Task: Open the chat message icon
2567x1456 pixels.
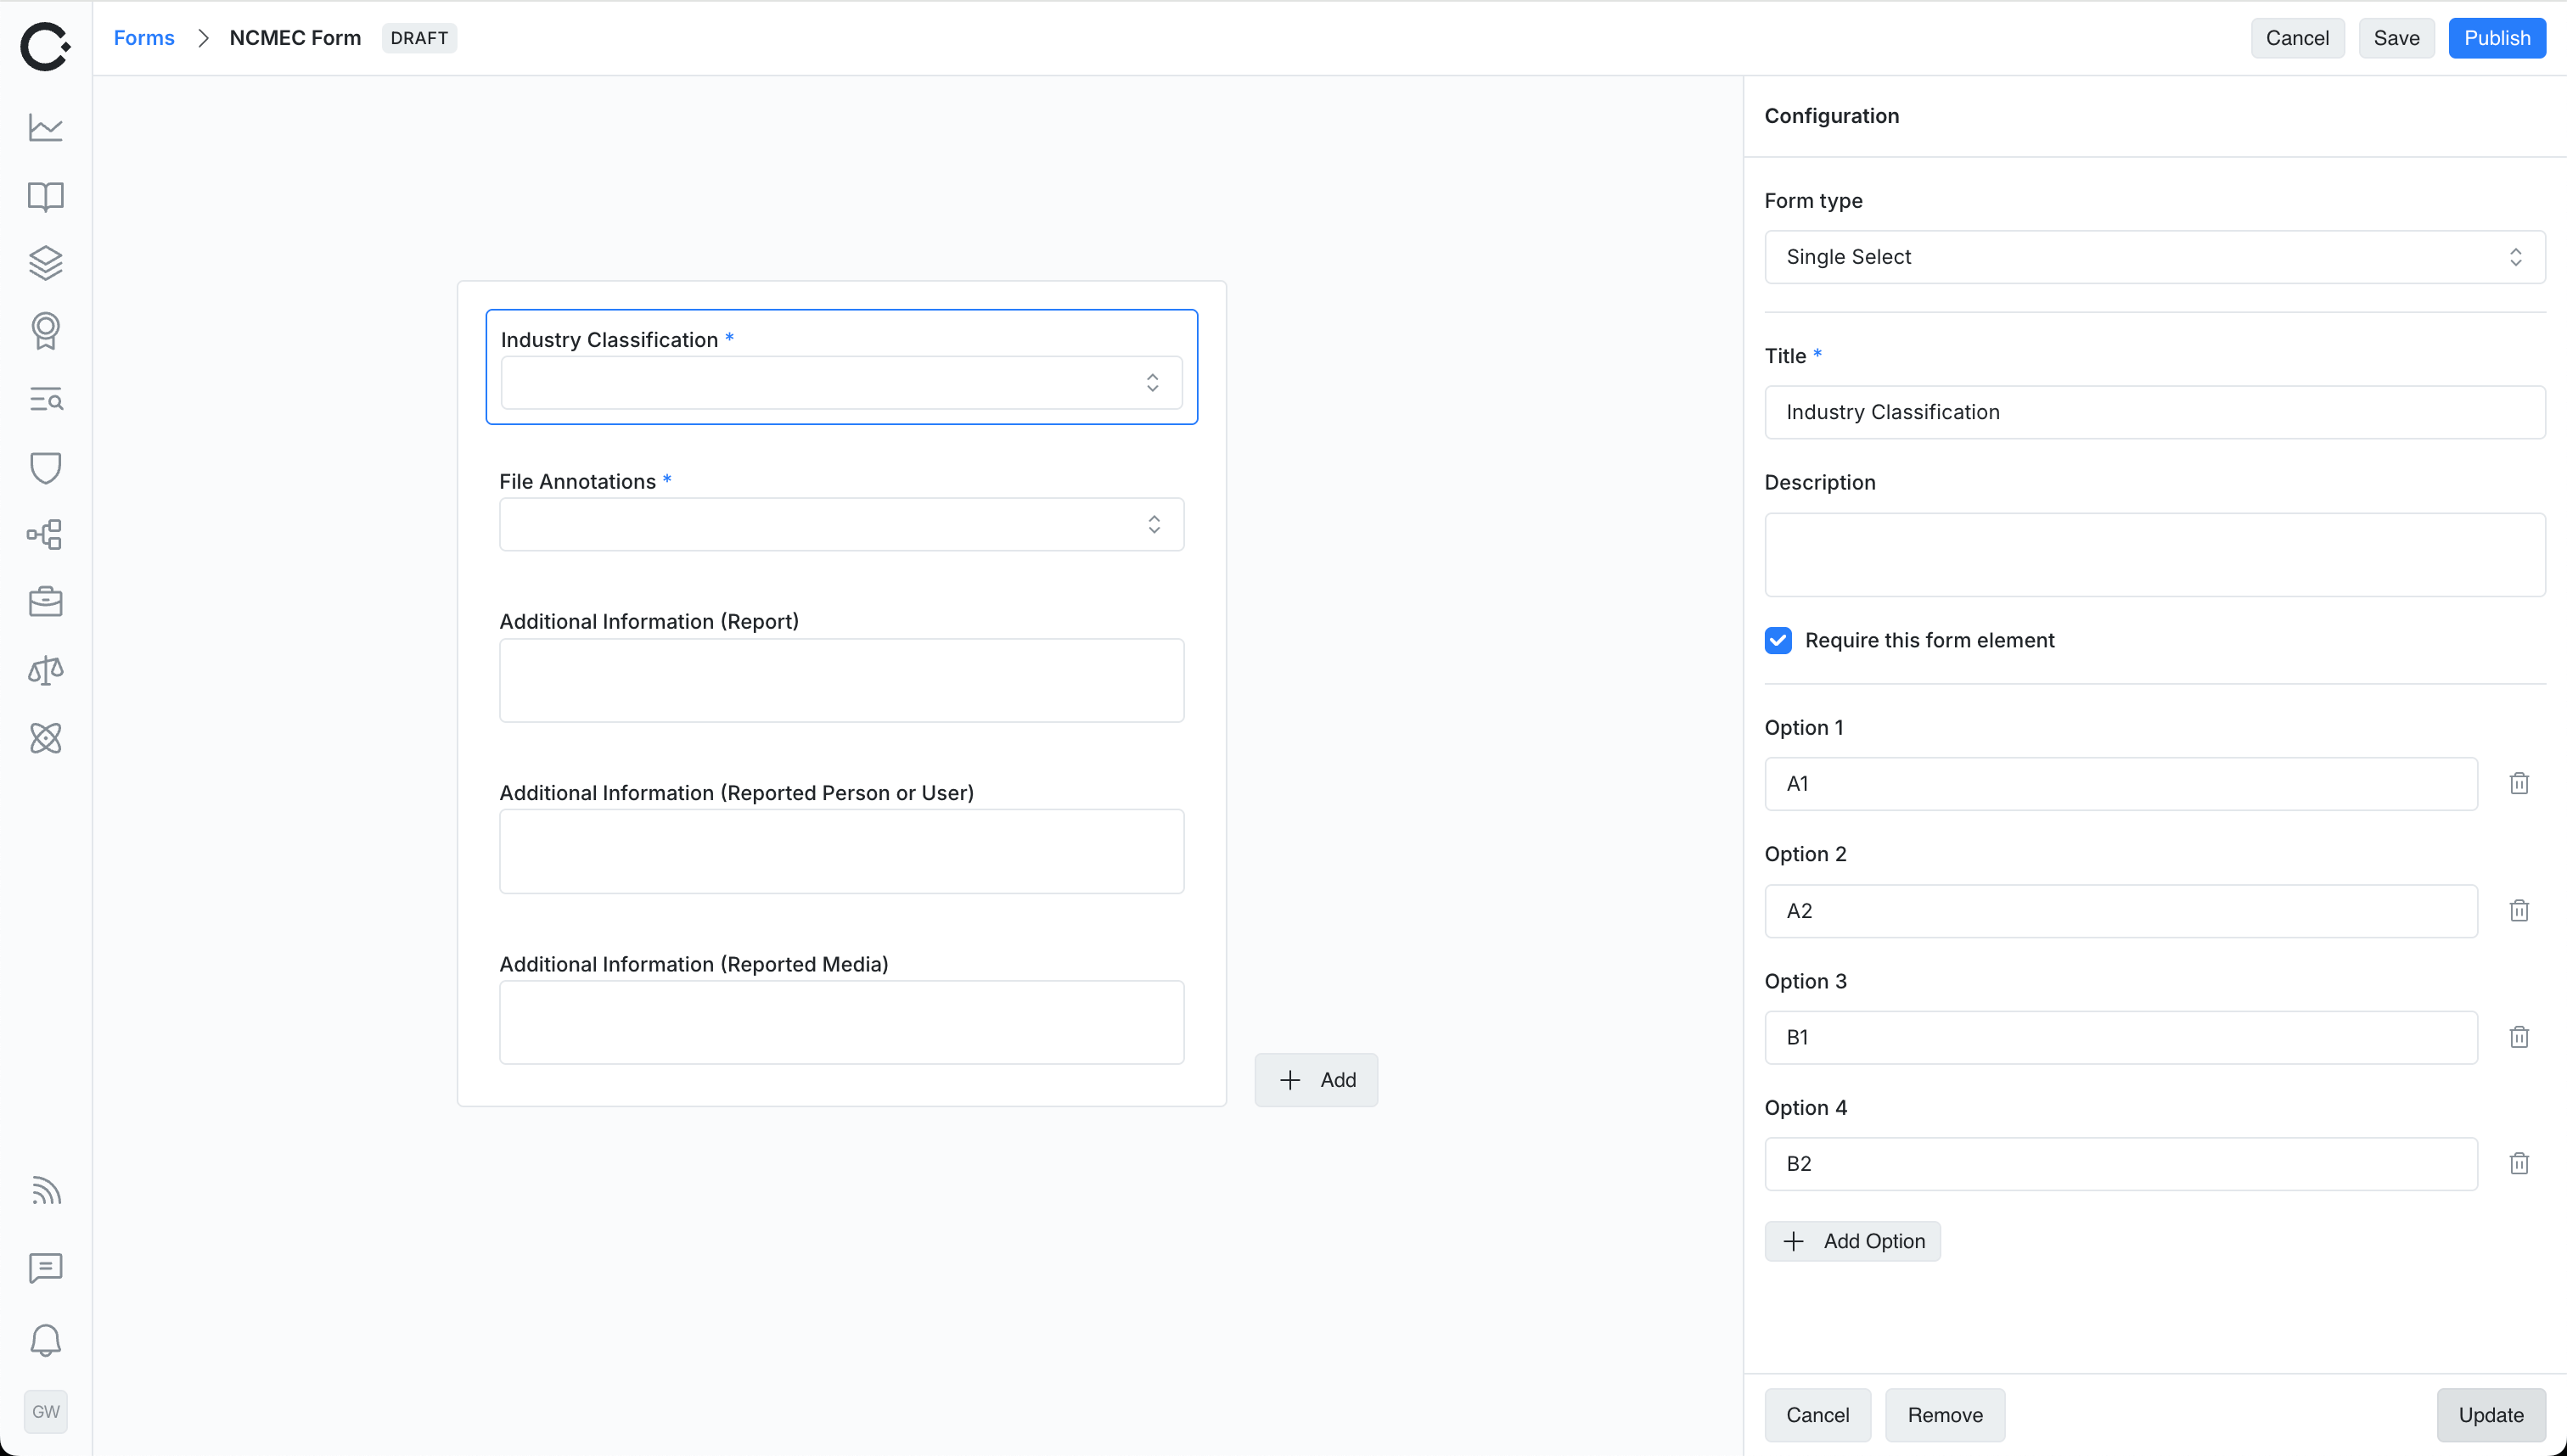Action: click(x=45, y=1268)
